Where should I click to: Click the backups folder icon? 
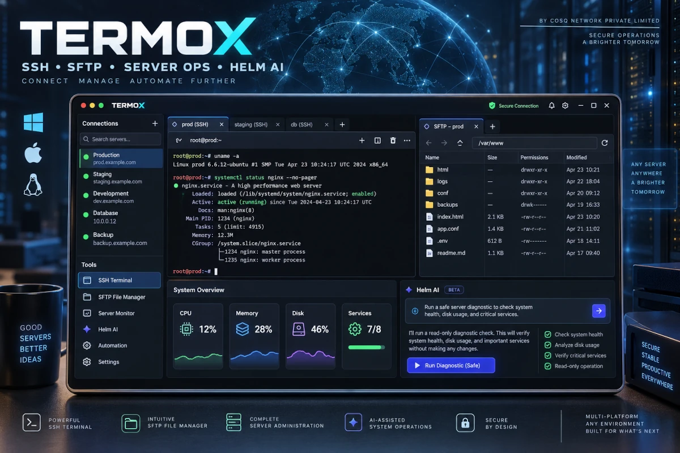[429, 205]
